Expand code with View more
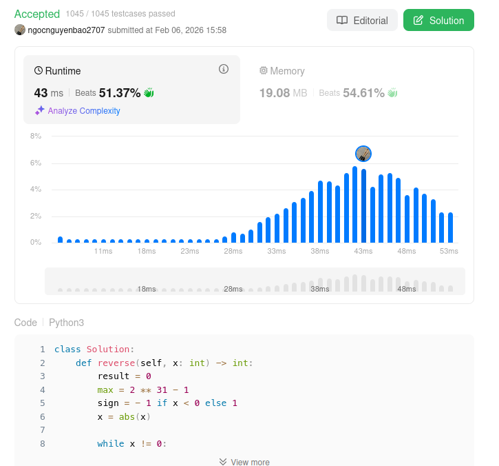This screenshot has width=499, height=466. 244,462
